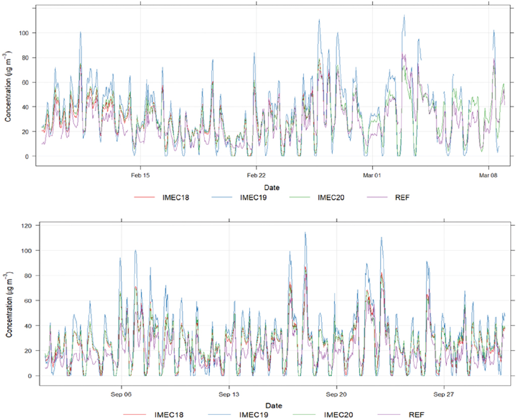Screen dimensions: 519x420
Task: Click the Mar 08 date tick label
Action: click(488, 175)
